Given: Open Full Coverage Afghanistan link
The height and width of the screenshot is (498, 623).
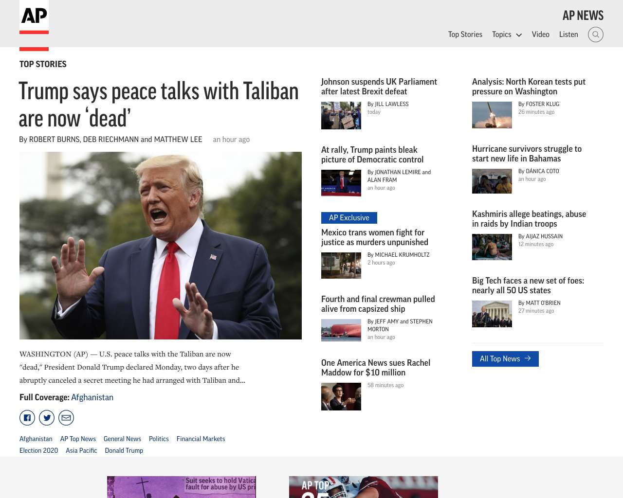Looking at the screenshot, I should click(92, 397).
